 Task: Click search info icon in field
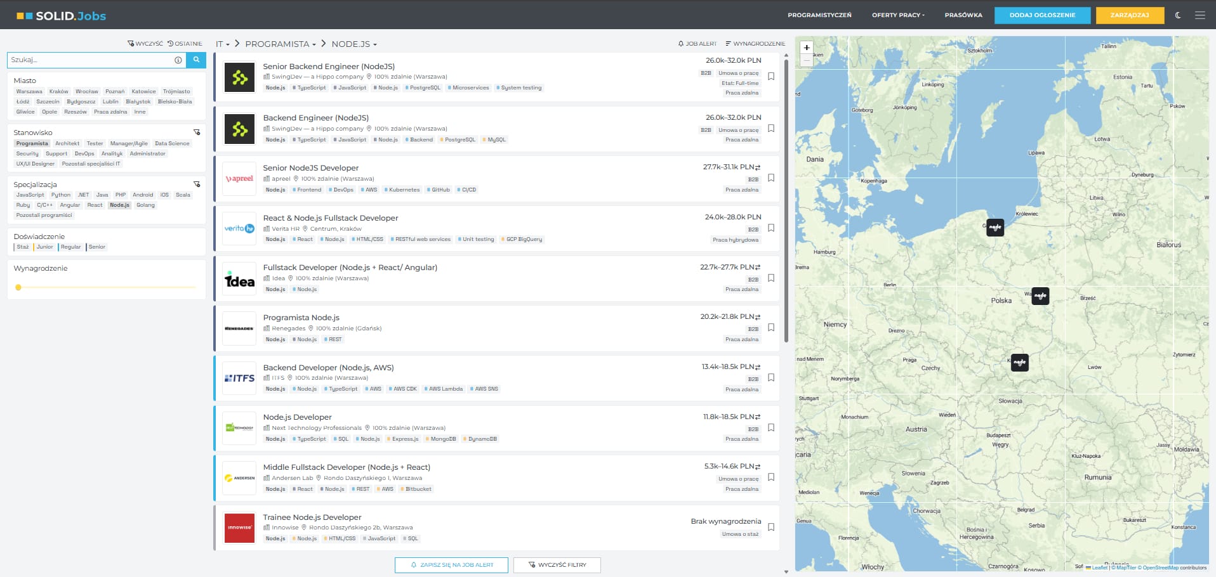[178, 60]
